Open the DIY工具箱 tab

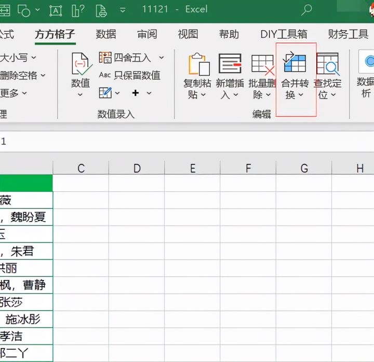tap(284, 34)
